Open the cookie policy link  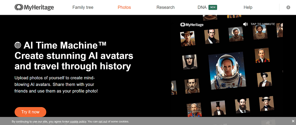(78, 122)
